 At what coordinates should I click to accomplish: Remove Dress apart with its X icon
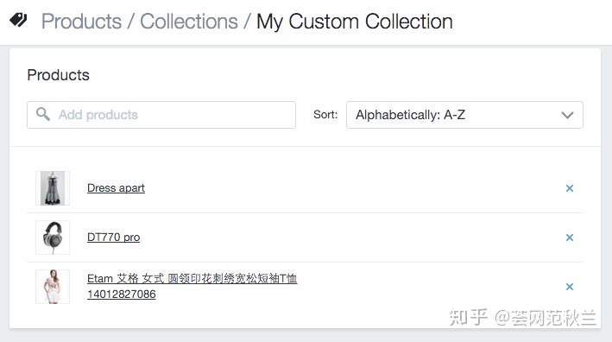pos(570,188)
